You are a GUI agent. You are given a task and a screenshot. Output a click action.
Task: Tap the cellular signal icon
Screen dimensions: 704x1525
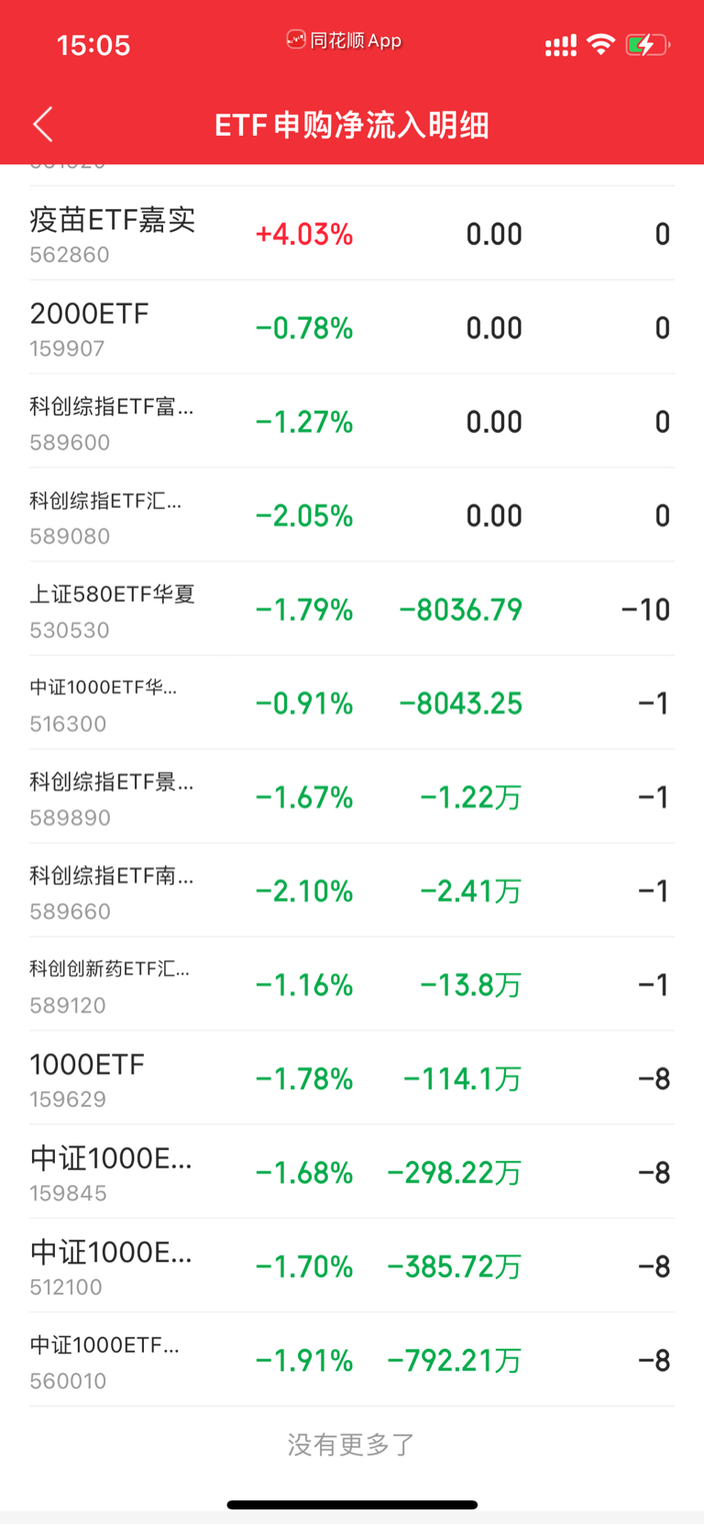[x=561, y=45]
